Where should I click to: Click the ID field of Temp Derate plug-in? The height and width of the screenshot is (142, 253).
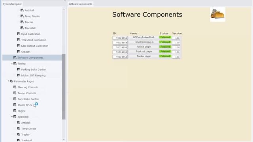click(x=120, y=43)
